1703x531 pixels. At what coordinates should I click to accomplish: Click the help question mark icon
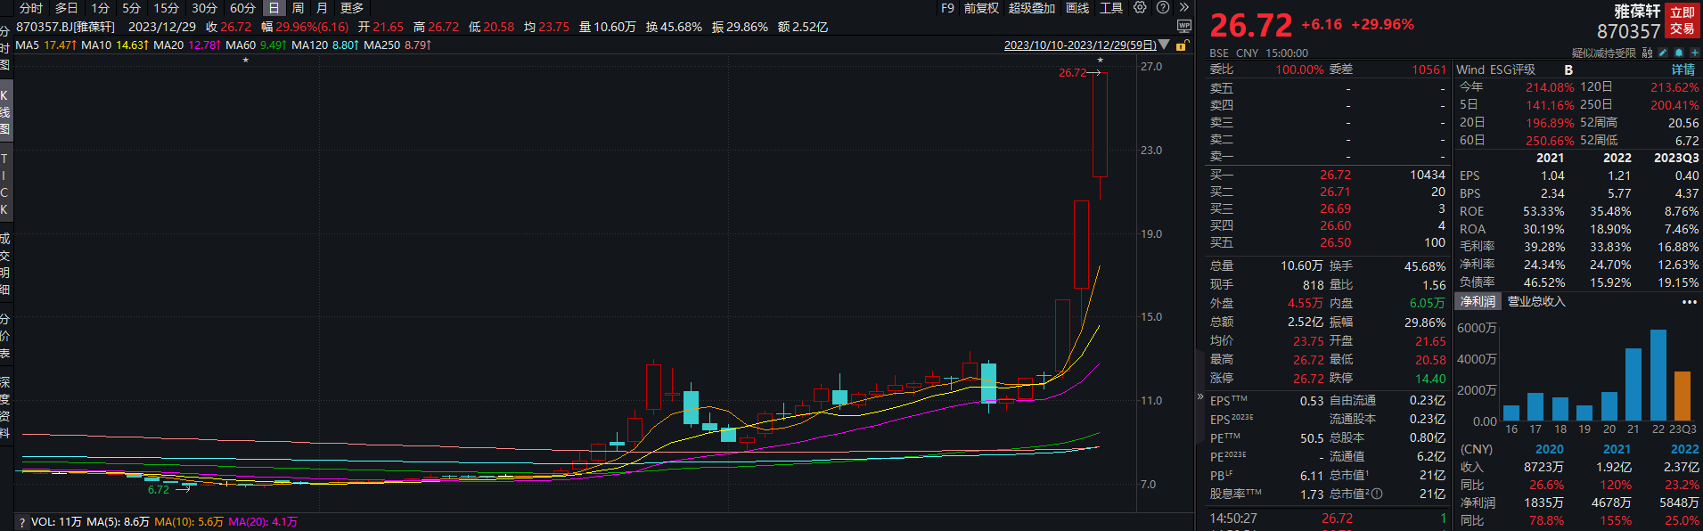click(x=1163, y=8)
